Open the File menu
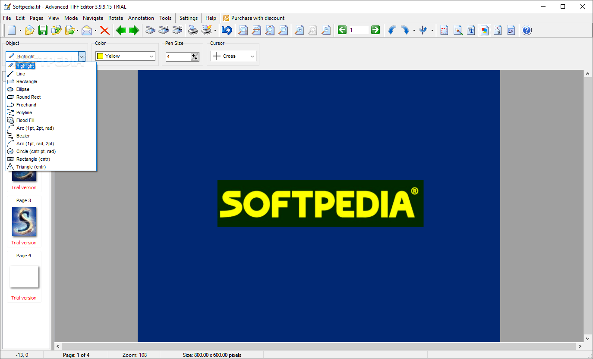This screenshot has width=593, height=359. (x=7, y=18)
